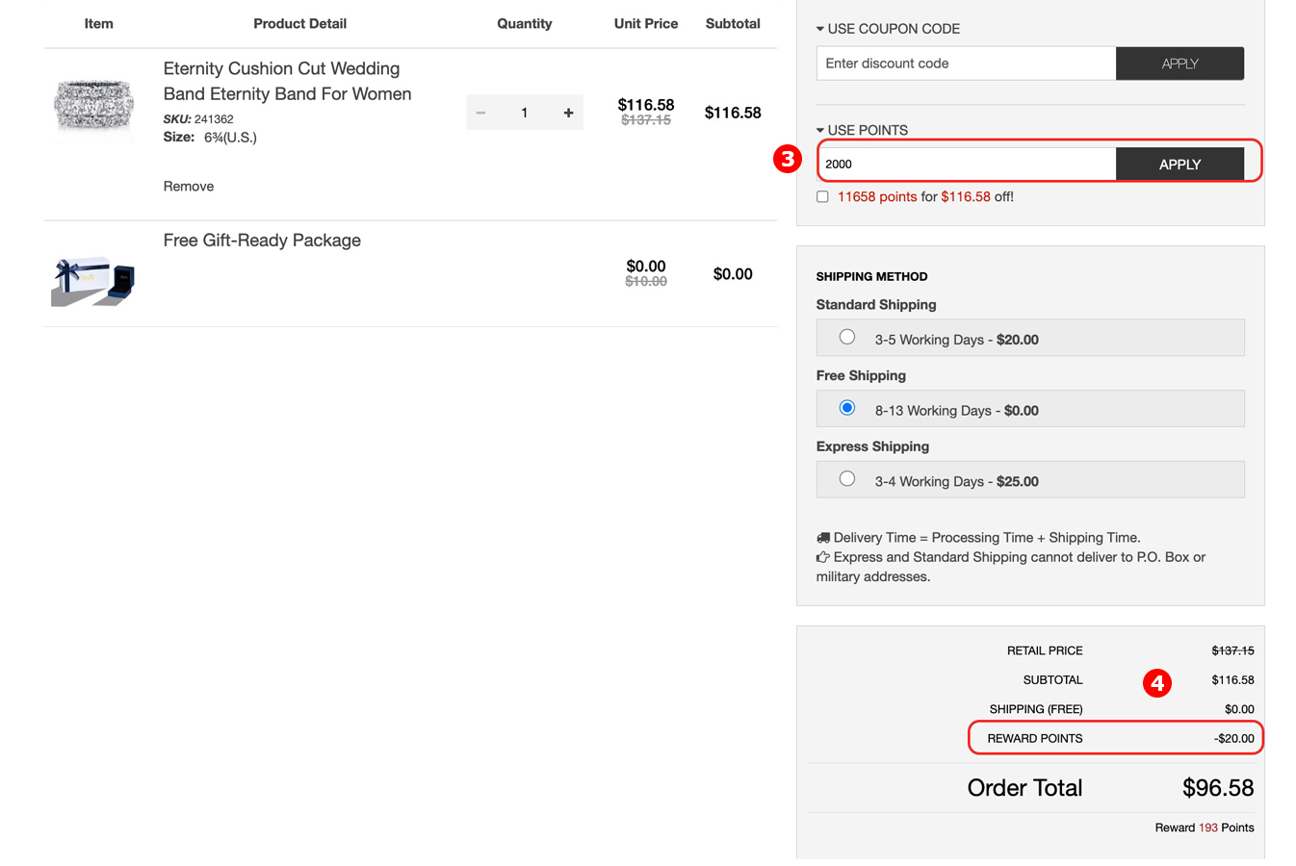Apply the 2000 reward points
Image resolution: width=1296 pixels, height=866 pixels.
tap(1179, 165)
